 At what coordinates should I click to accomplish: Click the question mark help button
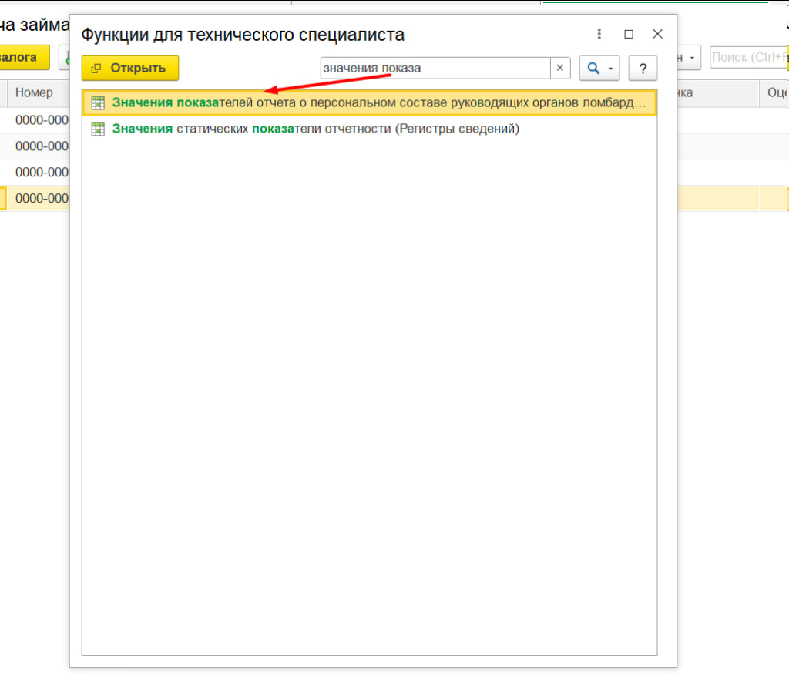coord(643,68)
